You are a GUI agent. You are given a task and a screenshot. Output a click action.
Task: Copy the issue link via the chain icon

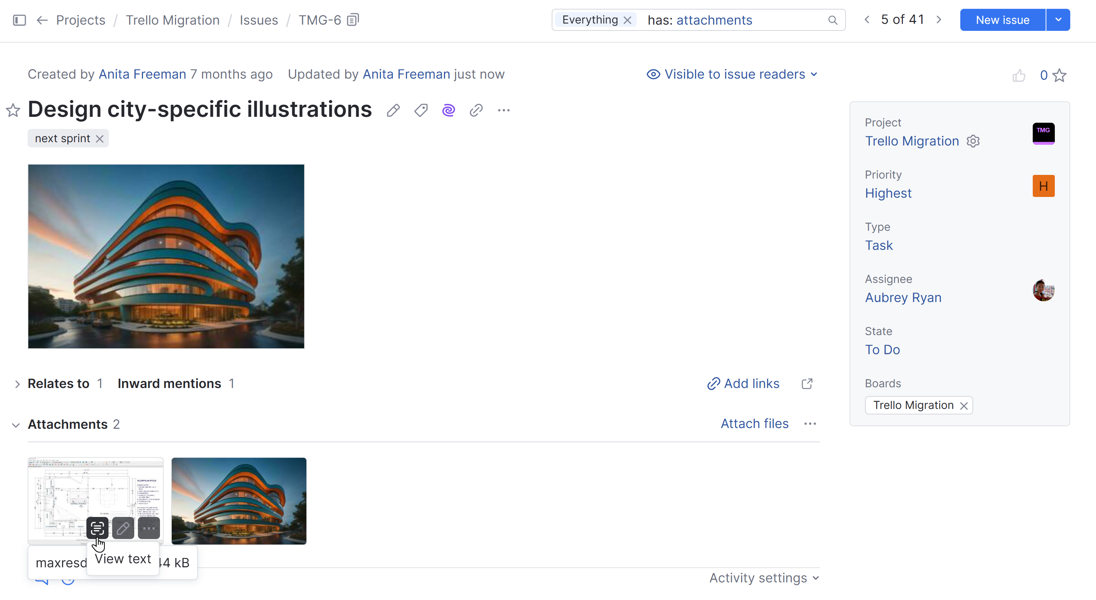[x=476, y=111]
